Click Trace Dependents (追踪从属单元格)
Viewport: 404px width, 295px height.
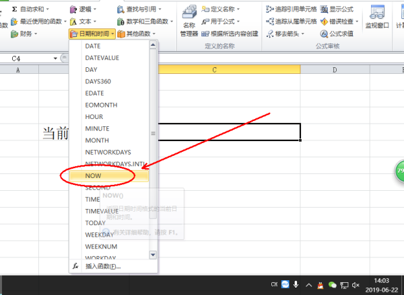(289, 21)
